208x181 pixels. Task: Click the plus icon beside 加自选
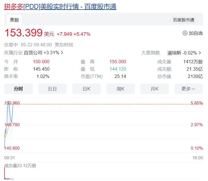pyautogui.click(x=185, y=33)
